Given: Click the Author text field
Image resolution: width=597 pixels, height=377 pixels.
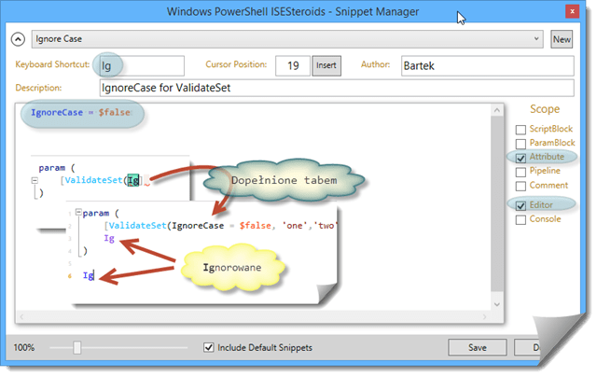Looking at the screenshot, I should (484, 65).
